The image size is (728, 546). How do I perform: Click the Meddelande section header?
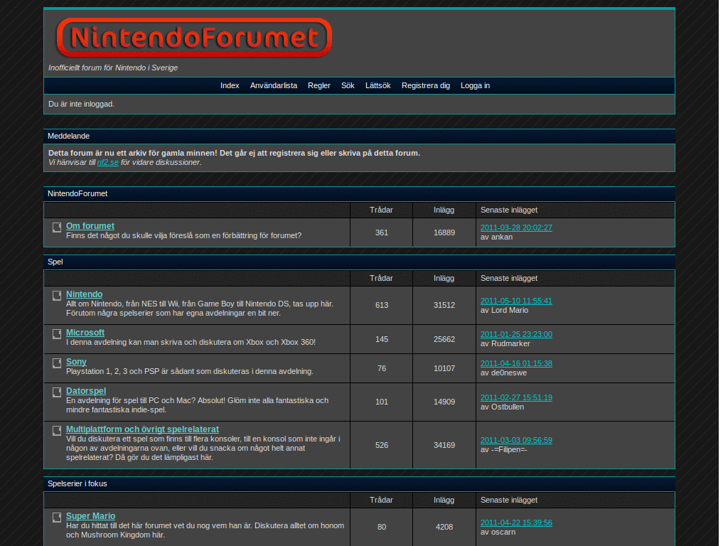click(359, 136)
